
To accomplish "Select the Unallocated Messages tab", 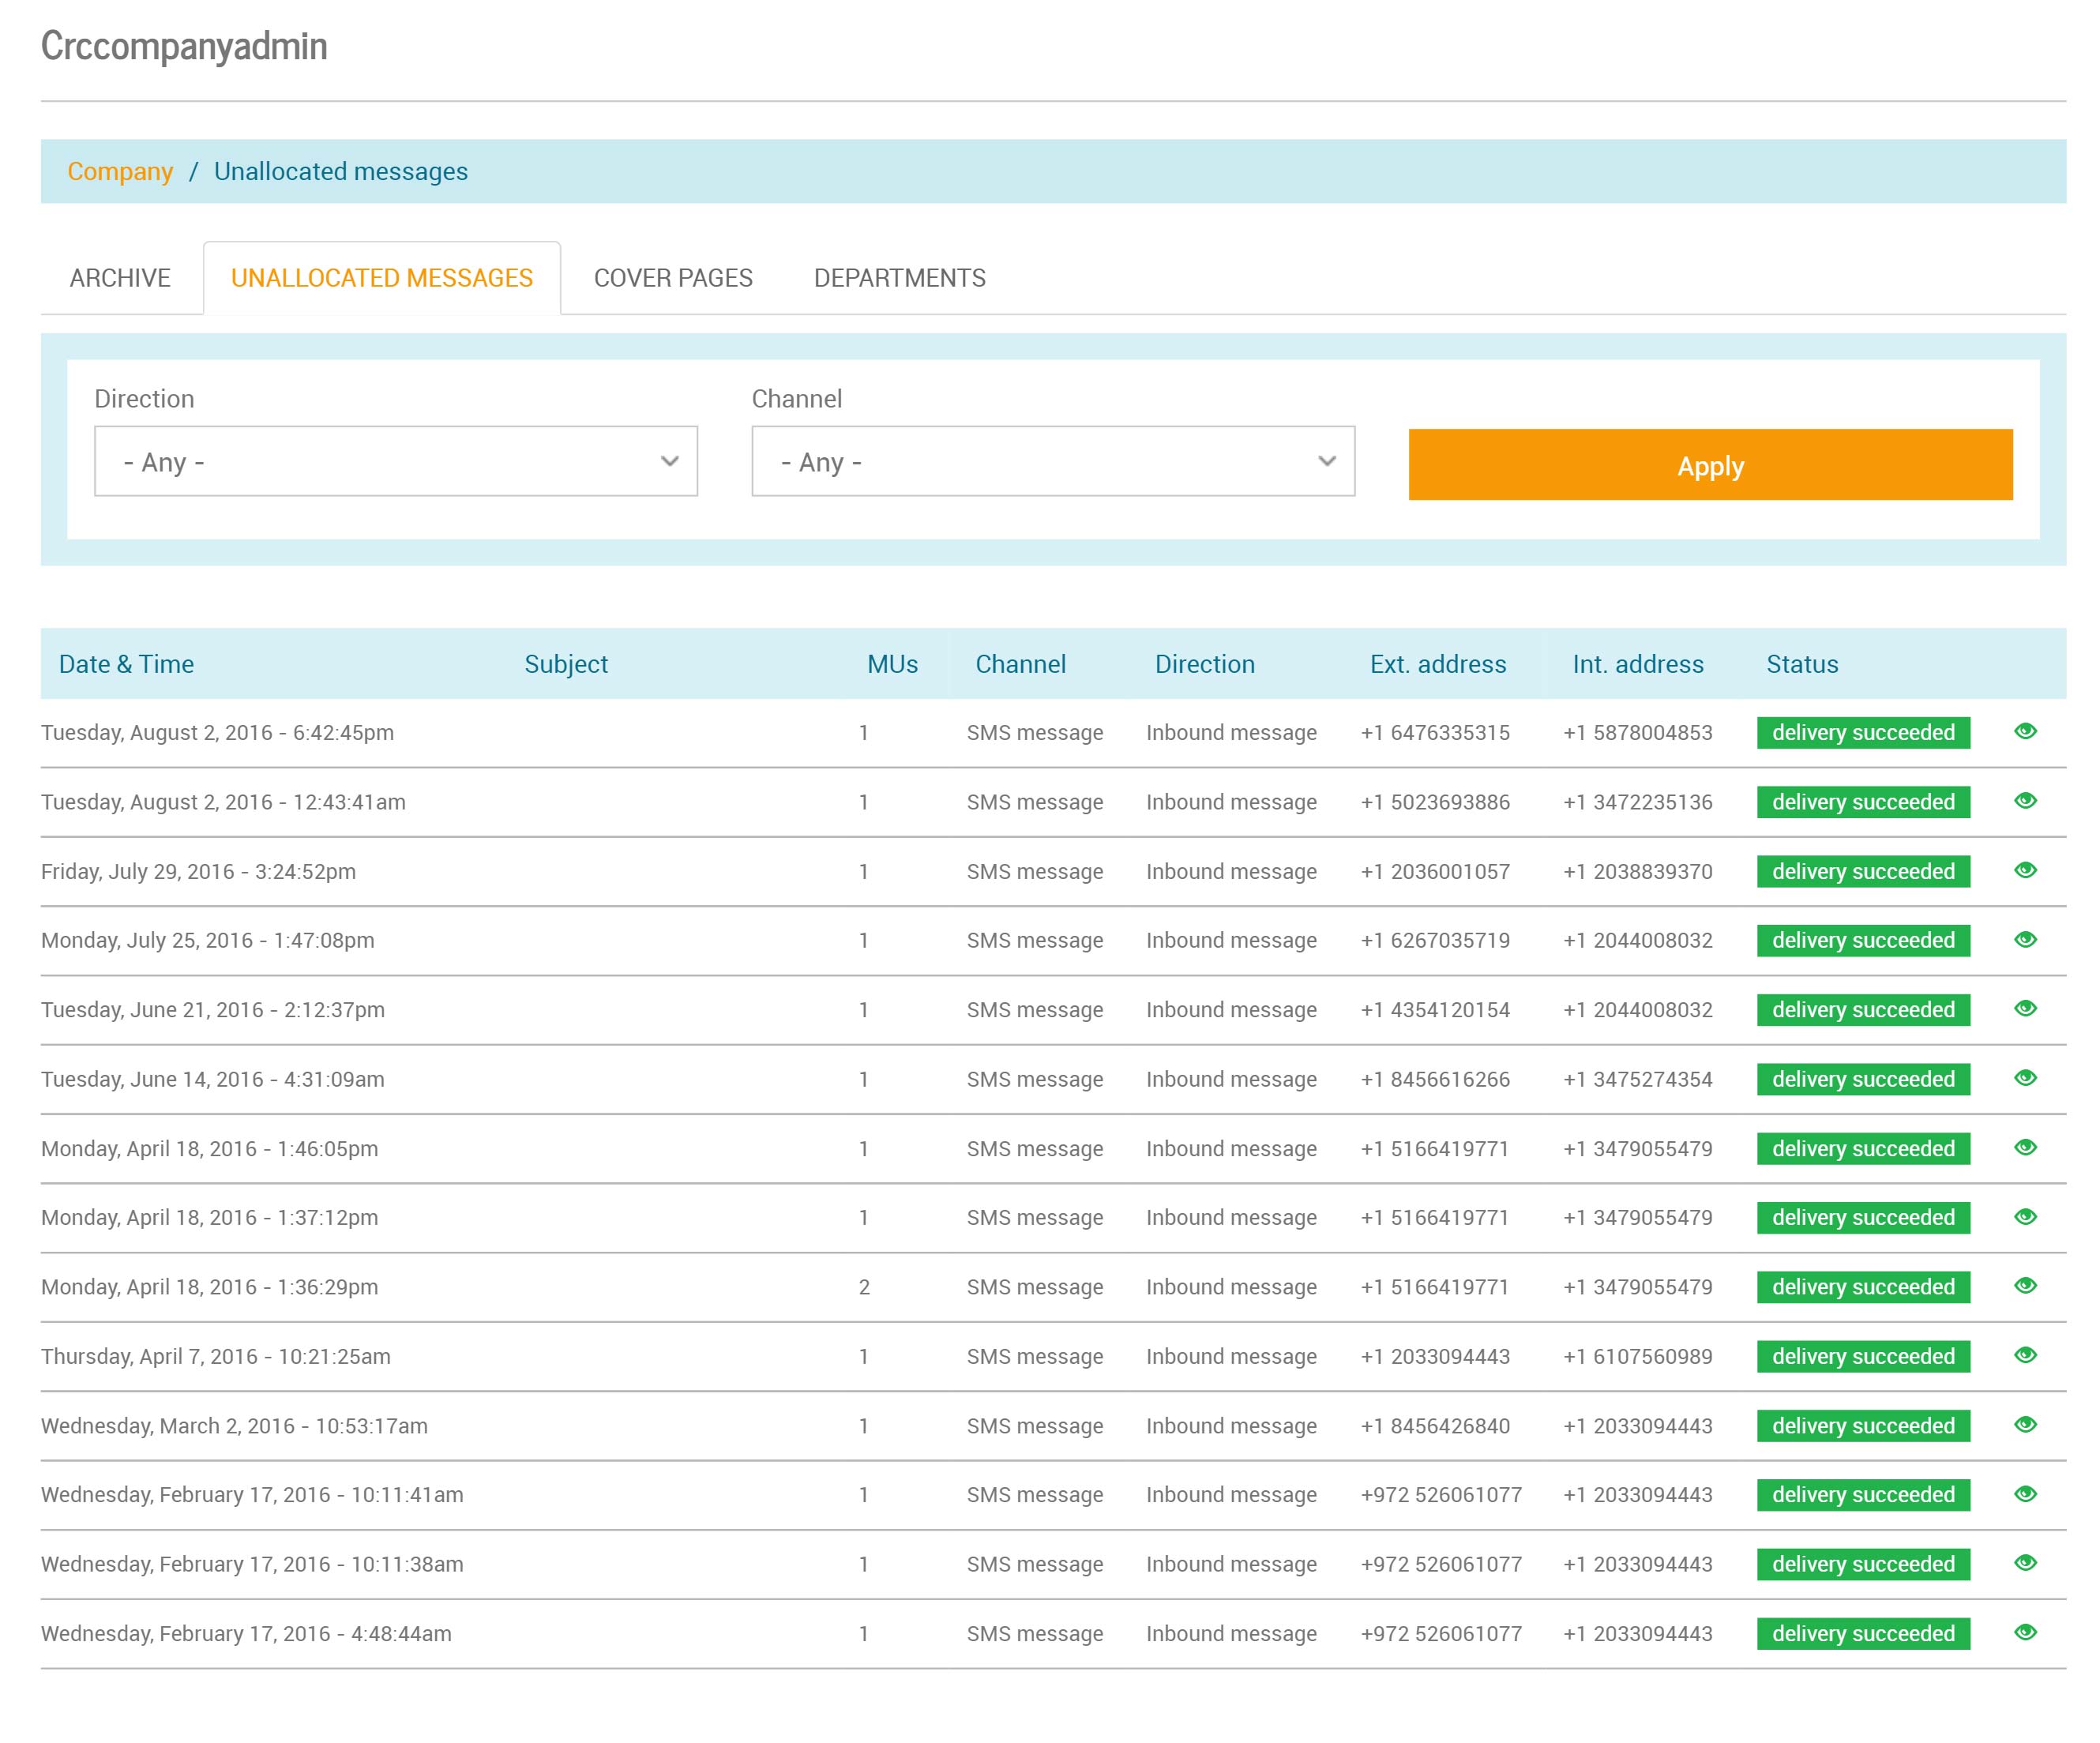I will point(382,278).
